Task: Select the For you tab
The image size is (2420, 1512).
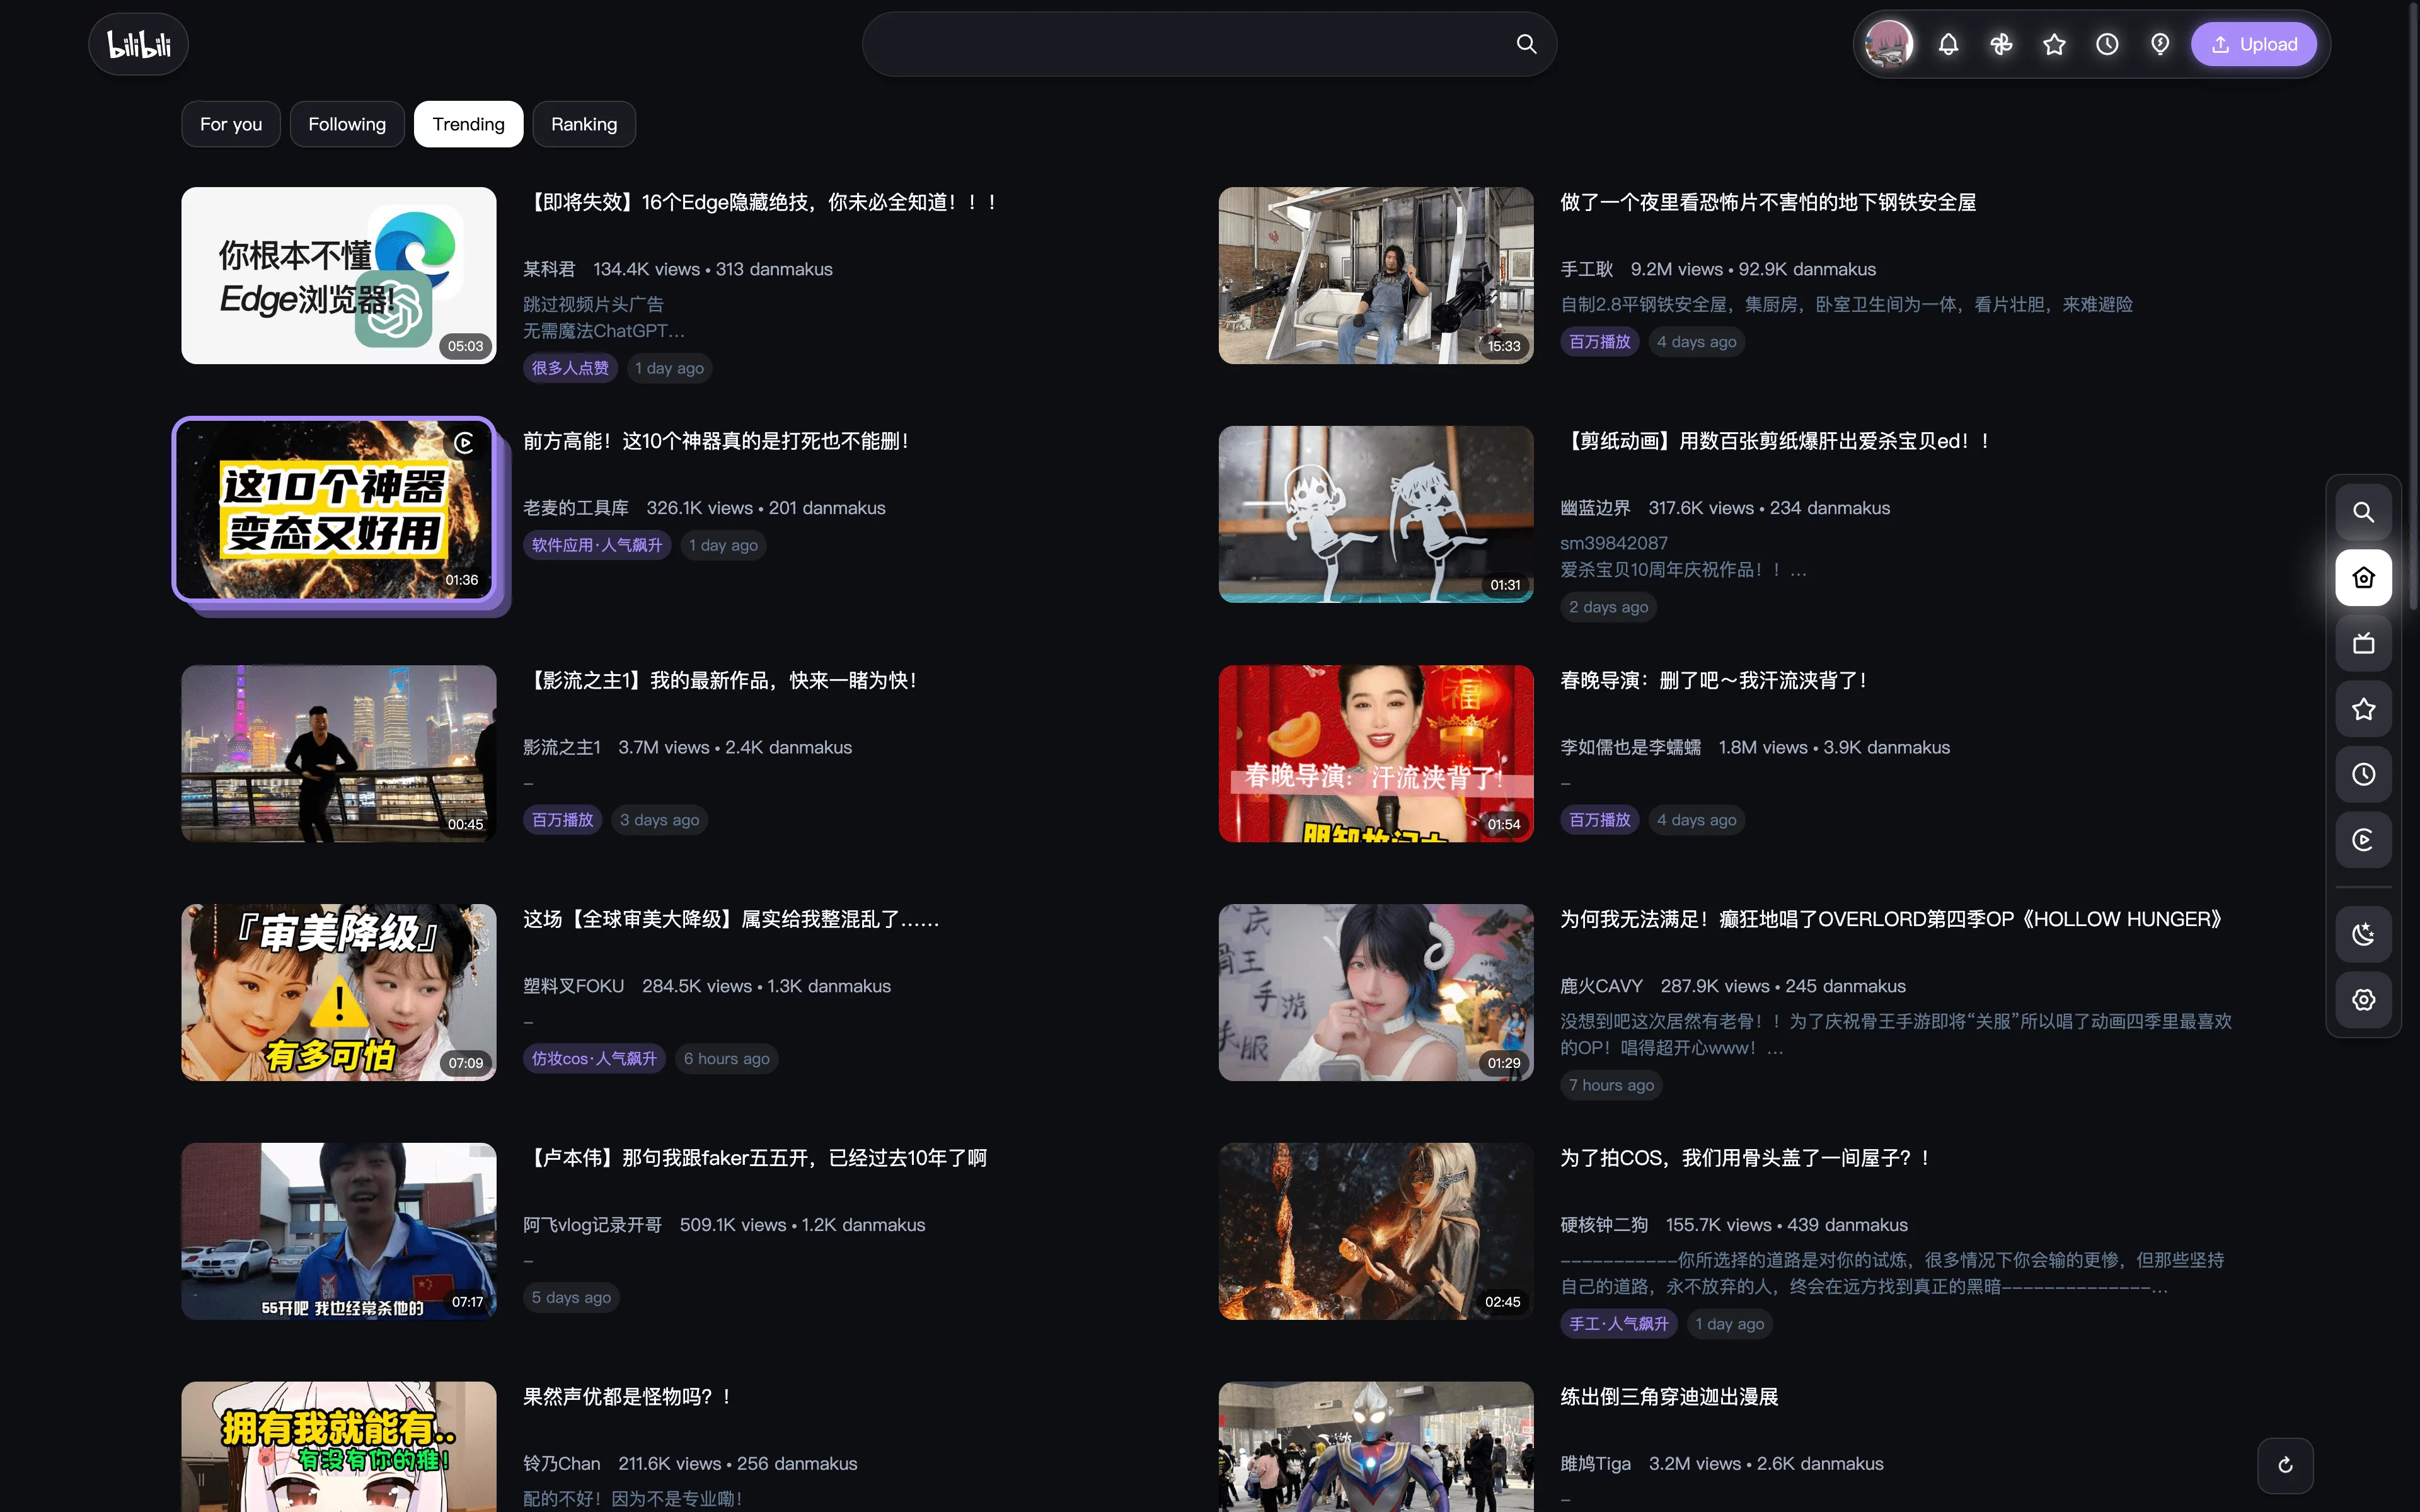Action: coord(231,124)
